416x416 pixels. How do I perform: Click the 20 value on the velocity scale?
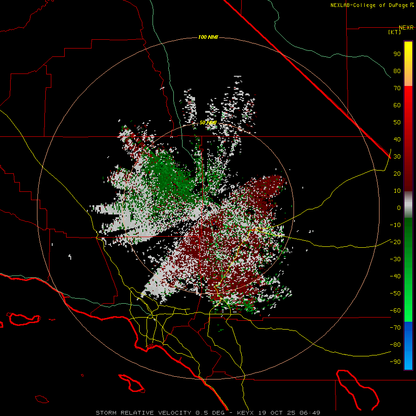[397, 173]
